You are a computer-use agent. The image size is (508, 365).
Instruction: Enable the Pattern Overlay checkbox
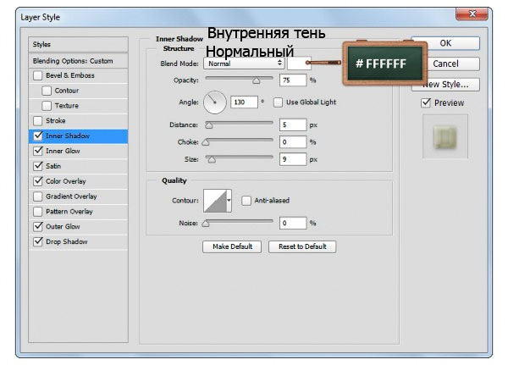coord(37,212)
